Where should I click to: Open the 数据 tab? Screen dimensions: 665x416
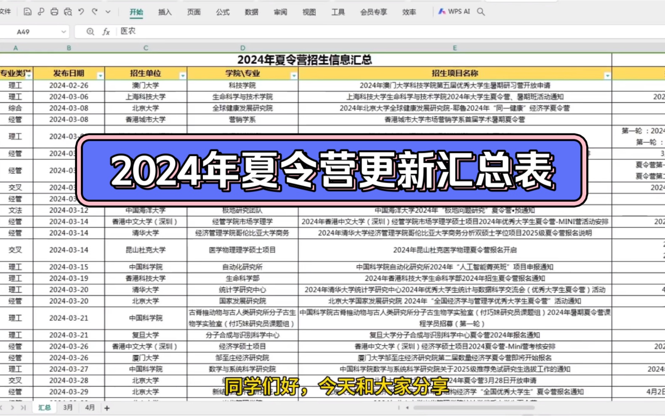[x=252, y=12]
